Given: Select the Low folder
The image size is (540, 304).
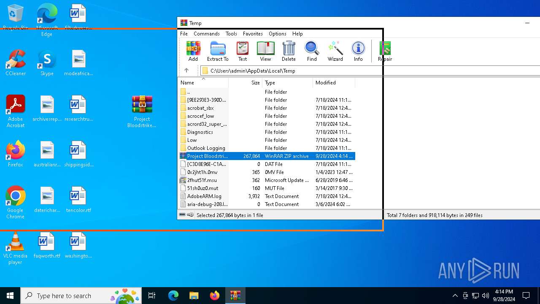Looking at the screenshot, I should pyautogui.click(x=267, y=140).
